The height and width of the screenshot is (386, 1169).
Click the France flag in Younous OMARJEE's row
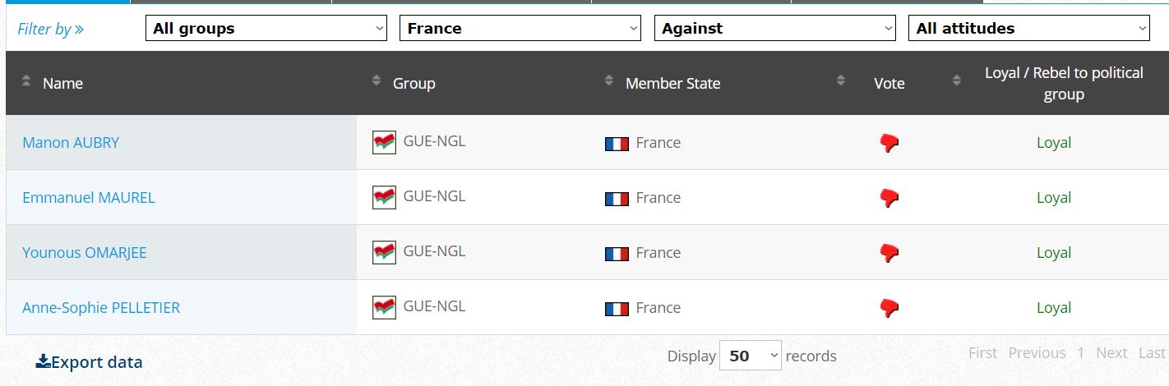(x=617, y=253)
